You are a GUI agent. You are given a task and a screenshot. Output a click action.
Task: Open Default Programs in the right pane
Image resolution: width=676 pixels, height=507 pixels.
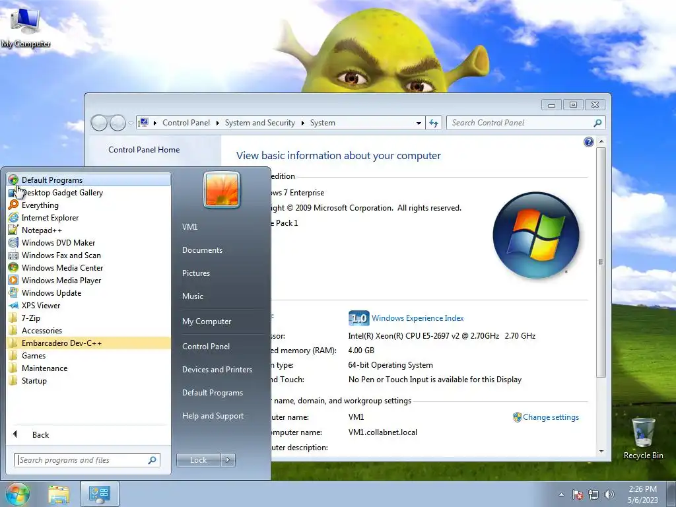213,393
